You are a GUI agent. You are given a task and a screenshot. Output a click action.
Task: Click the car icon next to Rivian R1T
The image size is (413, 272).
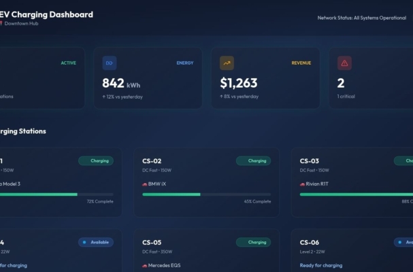(x=302, y=184)
